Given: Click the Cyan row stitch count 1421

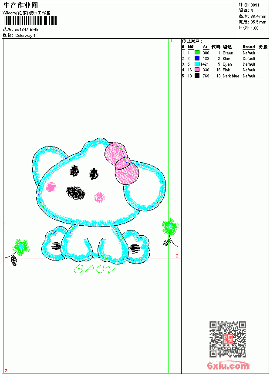Looking at the screenshot, I should tap(205, 64).
